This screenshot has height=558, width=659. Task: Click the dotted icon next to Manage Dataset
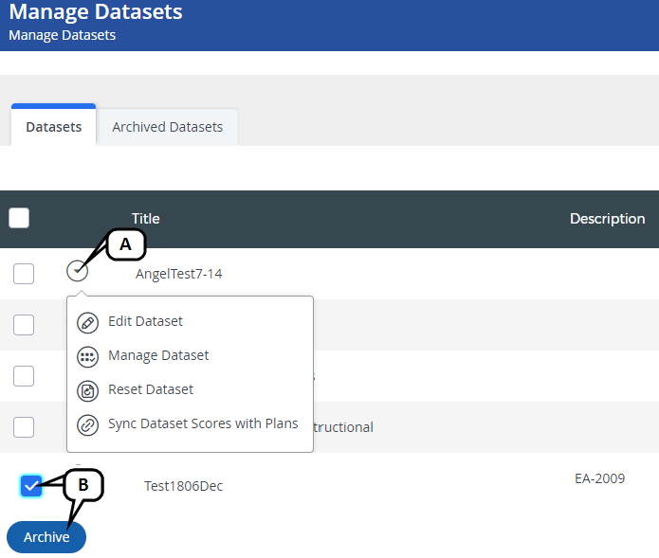87,356
